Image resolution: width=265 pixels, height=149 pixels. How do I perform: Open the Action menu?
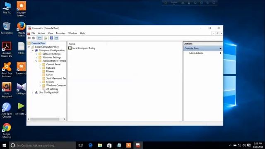click(41, 33)
